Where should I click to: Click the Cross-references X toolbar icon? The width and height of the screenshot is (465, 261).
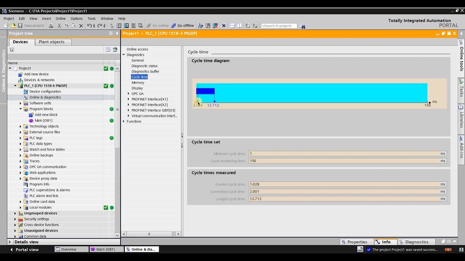223,26
